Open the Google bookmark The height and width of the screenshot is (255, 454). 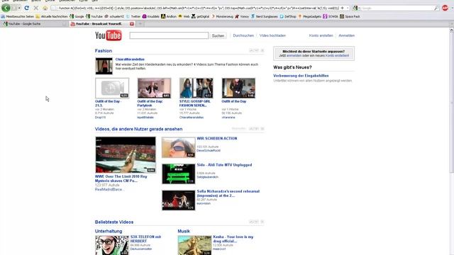coord(77,16)
